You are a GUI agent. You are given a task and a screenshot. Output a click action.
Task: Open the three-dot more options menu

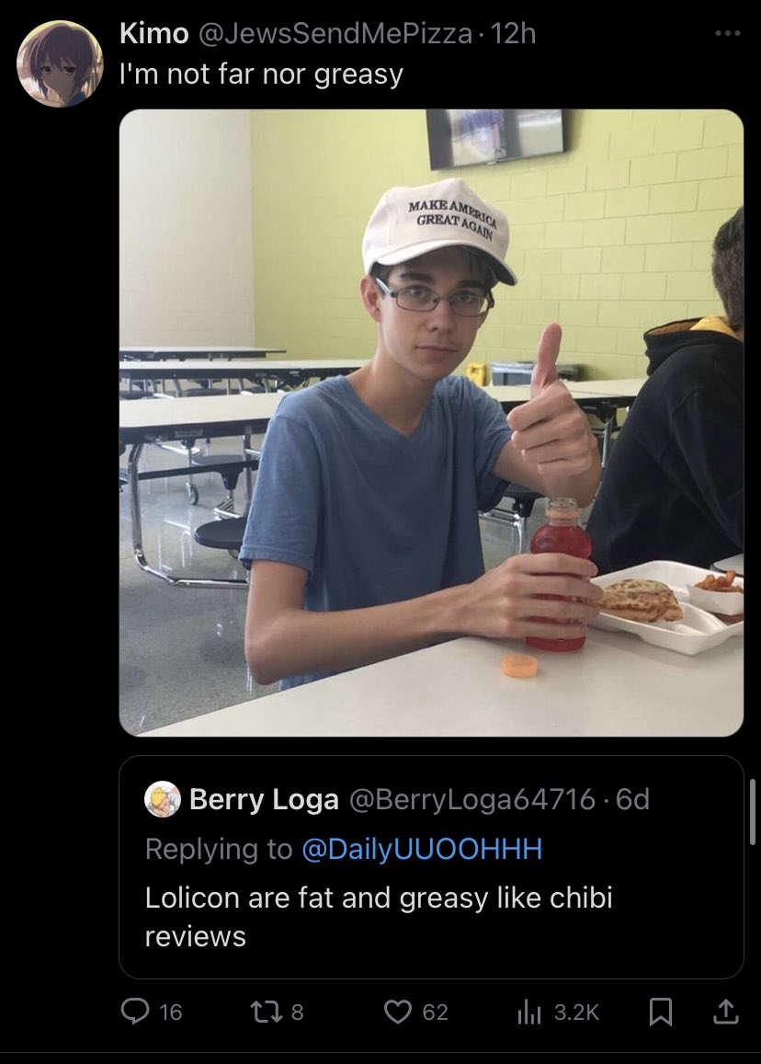pyautogui.click(x=728, y=32)
